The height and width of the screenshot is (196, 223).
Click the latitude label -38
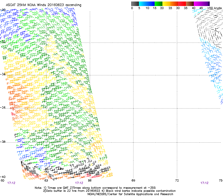3,142
